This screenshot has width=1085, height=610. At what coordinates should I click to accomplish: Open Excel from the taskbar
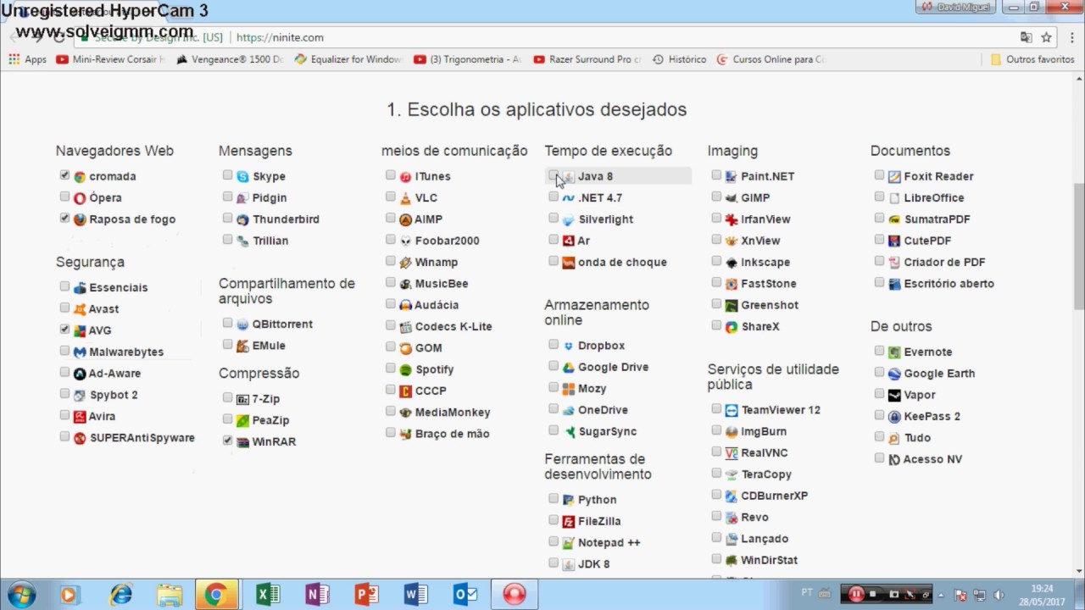268,594
